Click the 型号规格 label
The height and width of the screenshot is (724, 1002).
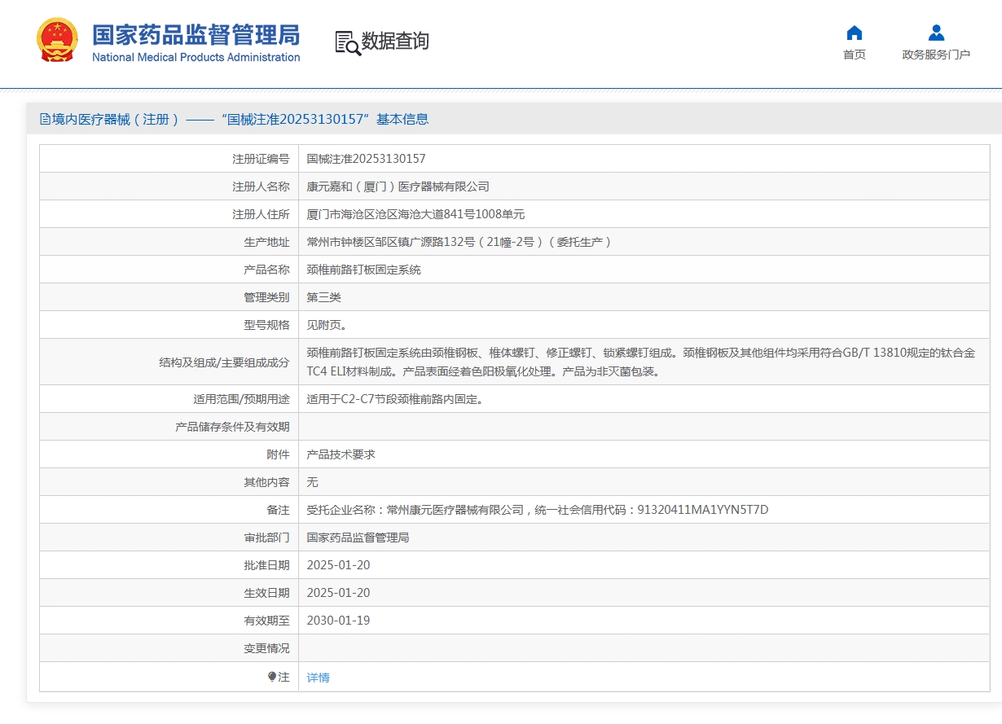tap(266, 325)
